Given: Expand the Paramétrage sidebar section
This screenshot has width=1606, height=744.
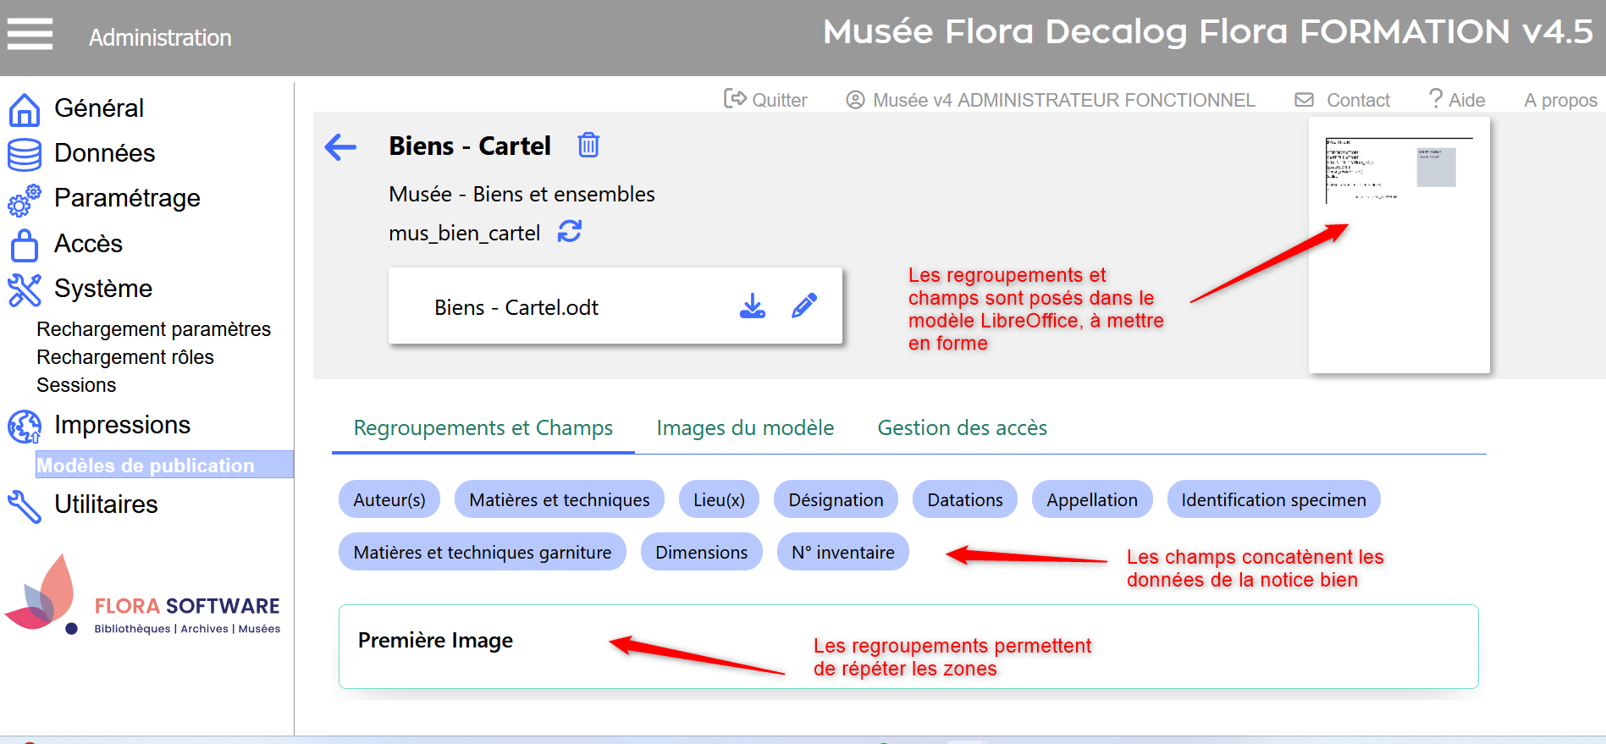Looking at the screenshot, I should (127, 198).
